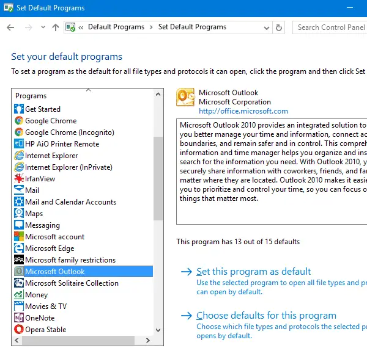
Task: Select the highlighted Microsoft Outlook entry
Action: pyautogui.click(x=83, y=272)
